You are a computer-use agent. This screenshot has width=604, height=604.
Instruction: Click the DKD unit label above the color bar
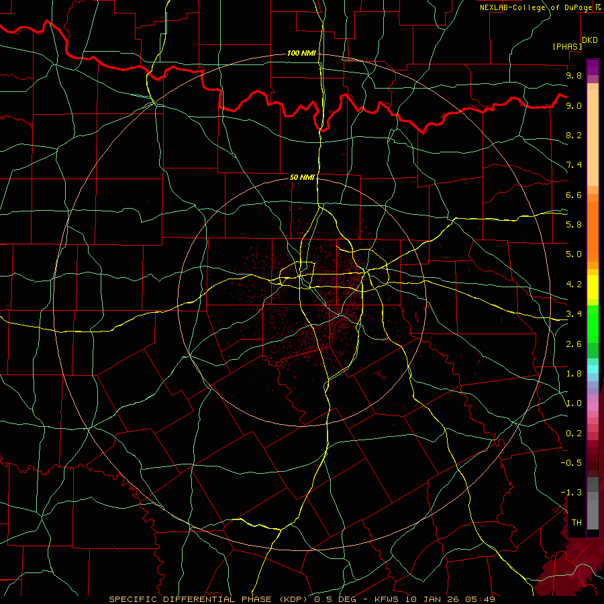[590, 40]
